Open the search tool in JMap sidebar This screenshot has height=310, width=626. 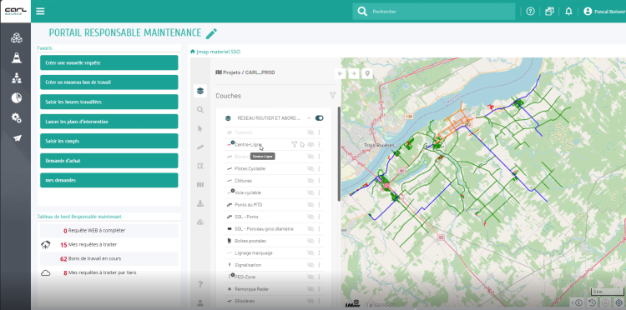(x=200, y=109)
